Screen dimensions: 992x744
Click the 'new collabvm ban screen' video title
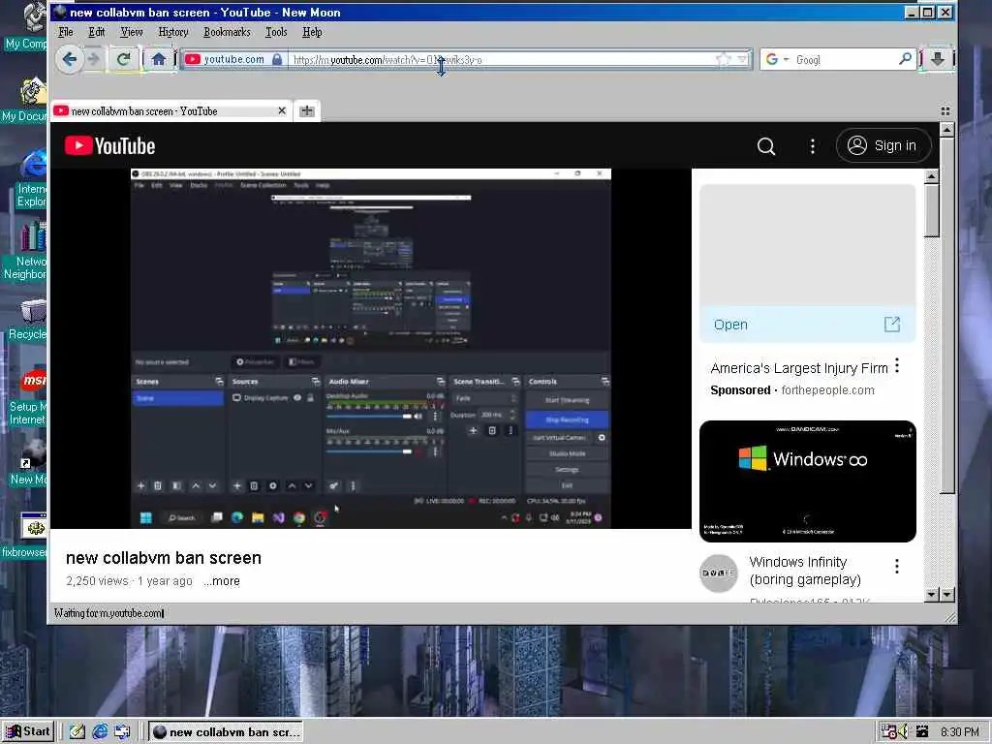[163, 557]
